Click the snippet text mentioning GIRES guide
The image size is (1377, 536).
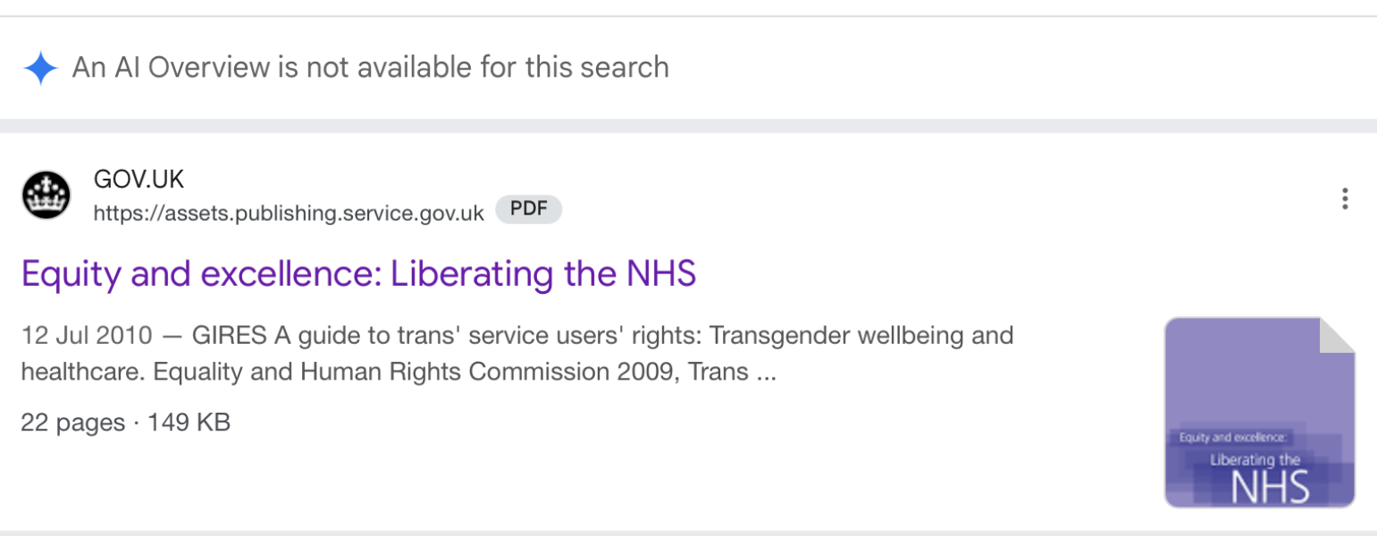[516, 353]
